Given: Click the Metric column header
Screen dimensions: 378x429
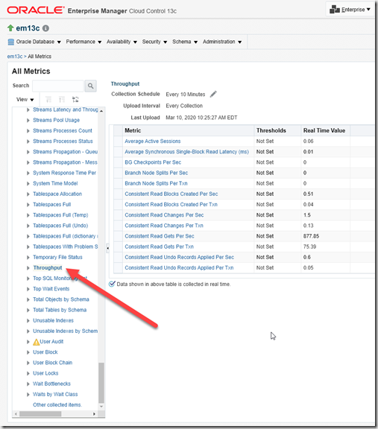Looking at the screenshot, I should [188, 130].
